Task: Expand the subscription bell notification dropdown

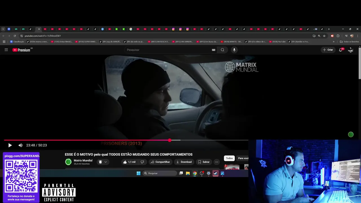Action: click(103, 162)
